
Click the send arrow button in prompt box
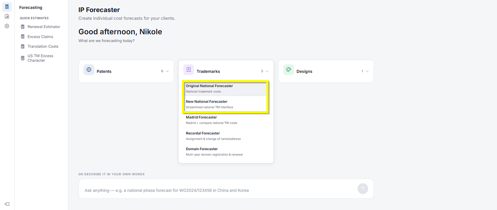(363, 189)
